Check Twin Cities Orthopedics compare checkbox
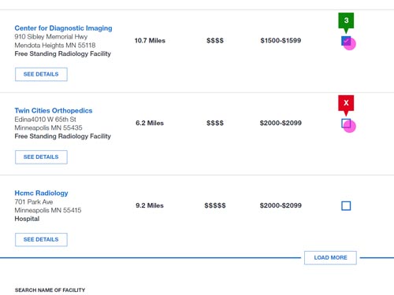394x295 pixels. click(x=346, y=124)
